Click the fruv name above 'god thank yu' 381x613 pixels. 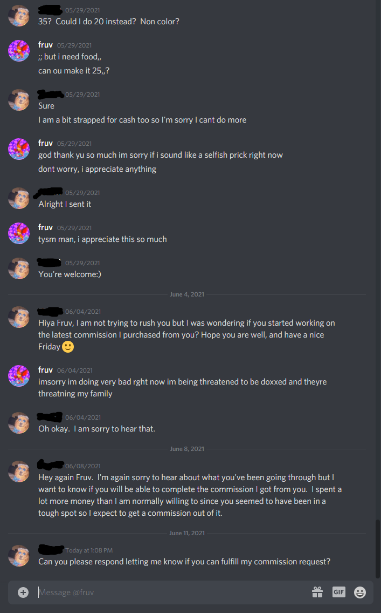pos(45,143)
